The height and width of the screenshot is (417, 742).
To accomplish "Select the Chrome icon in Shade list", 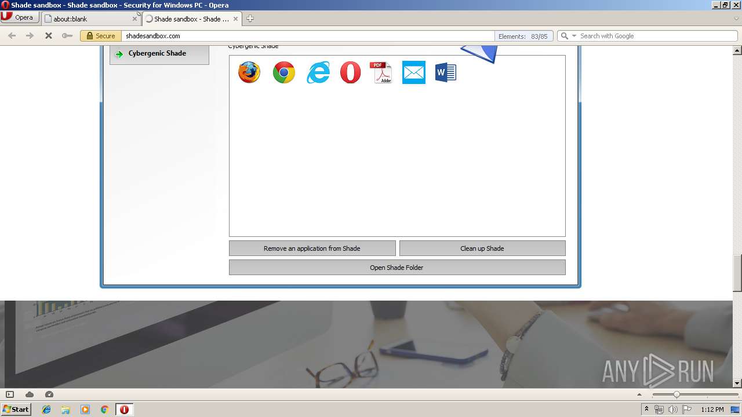I will coord(284,72).
